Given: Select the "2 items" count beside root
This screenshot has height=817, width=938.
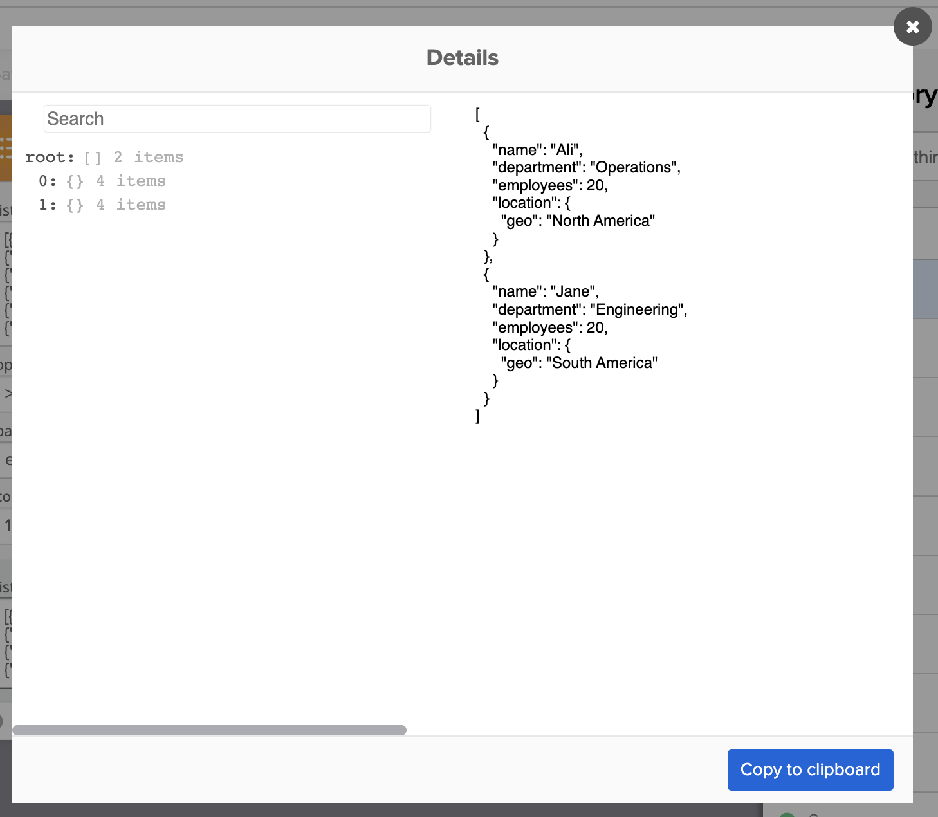Looking at the screenshot, I should (x=149, y=156).
